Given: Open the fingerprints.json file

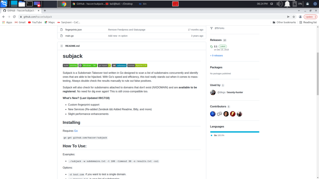Looking at the screenshot, I should click(73, 30).
